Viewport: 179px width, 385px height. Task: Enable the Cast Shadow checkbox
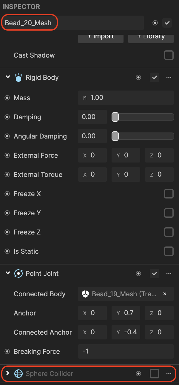coord(169,55)
